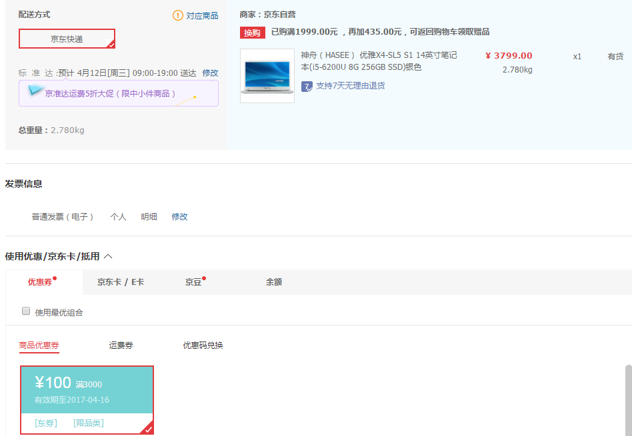The height and width of the screenshot is (436, 632).
Task: Click the red 换购 badge
Action: click(252, 33)
